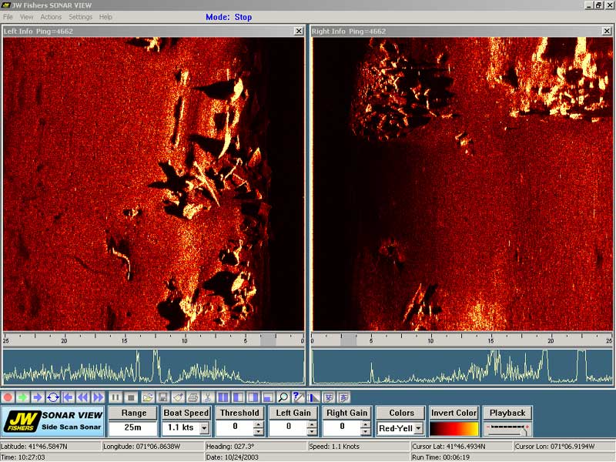The width and height of the screenshot is (616, 462).
Task: Increase the Threshold value stepper
Action: (259, 425)
